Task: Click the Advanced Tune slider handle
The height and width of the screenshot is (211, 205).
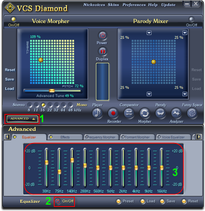Action: pos(52,91)
